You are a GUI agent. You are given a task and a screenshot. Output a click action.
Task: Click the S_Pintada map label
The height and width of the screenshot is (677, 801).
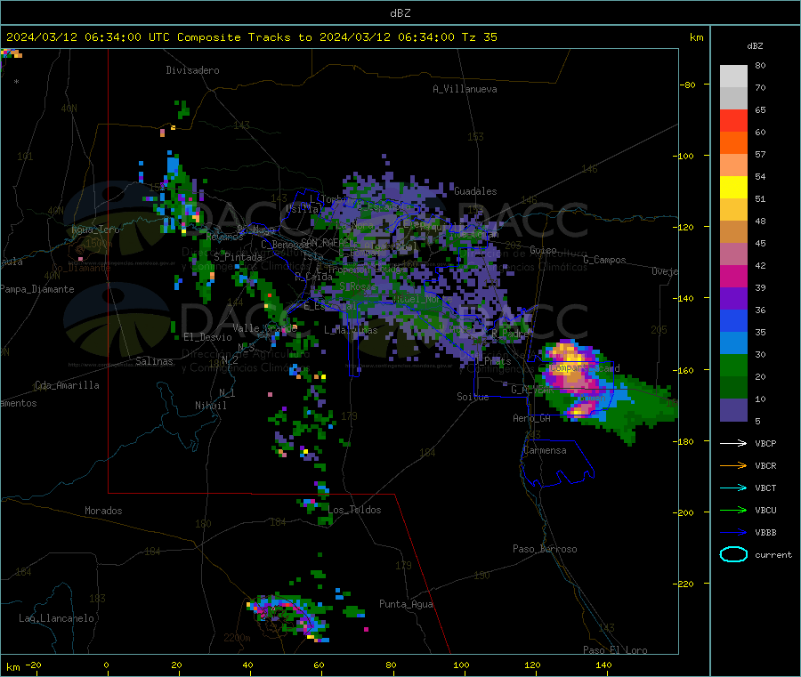point(238,257)
